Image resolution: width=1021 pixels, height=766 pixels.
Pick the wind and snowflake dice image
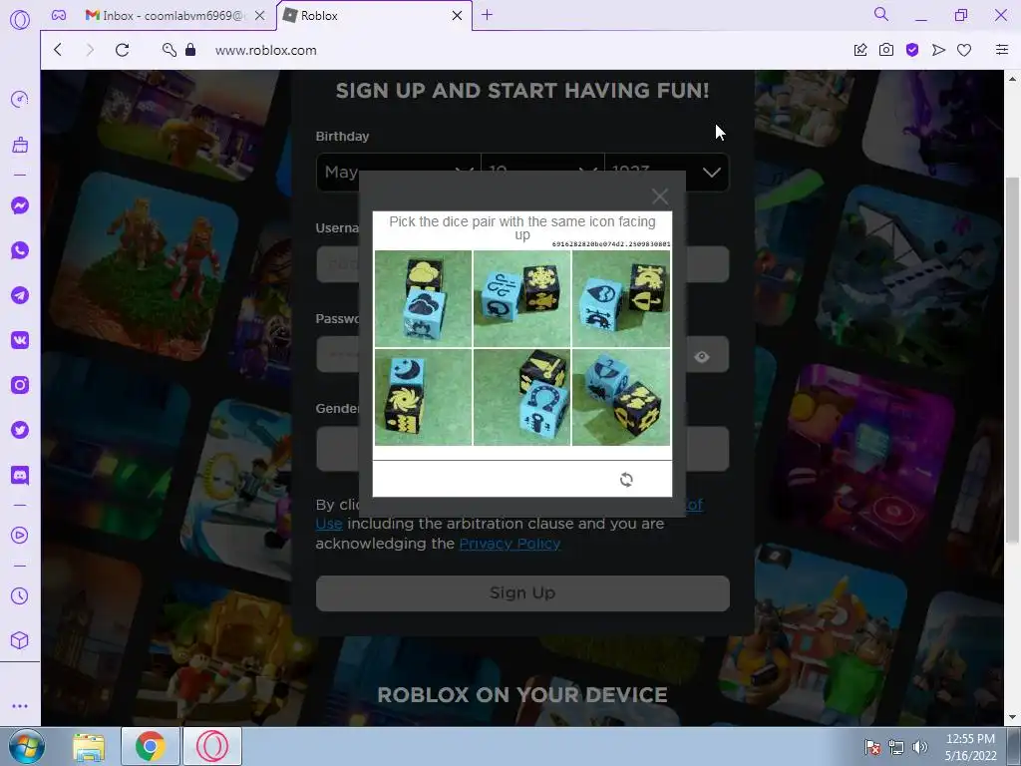coord(522,298)
